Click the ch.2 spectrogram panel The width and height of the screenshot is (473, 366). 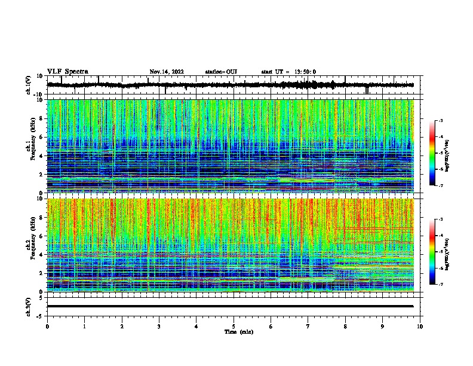pos(231,245)
